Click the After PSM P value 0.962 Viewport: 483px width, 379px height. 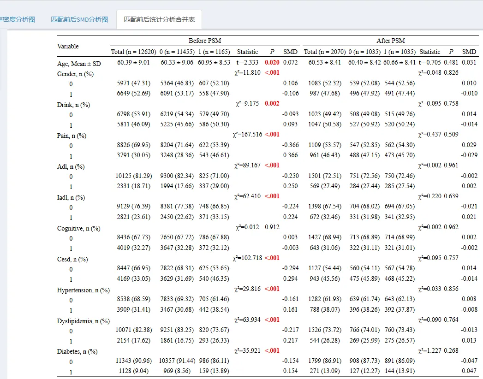451,227
